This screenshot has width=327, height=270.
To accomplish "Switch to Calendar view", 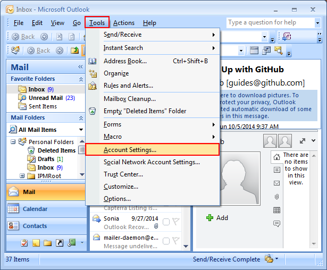I will tap(46, 209).
